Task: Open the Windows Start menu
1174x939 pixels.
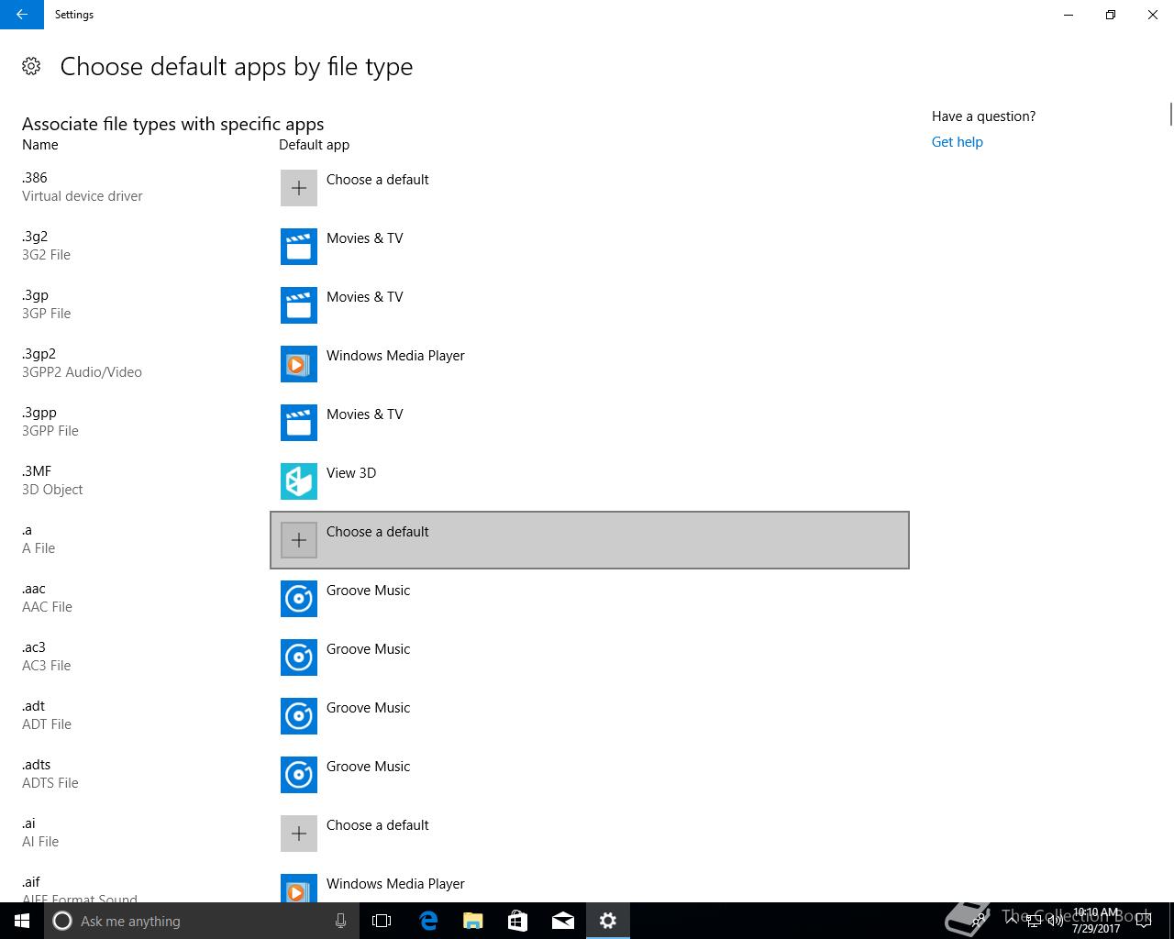Action: coord(22,921)
